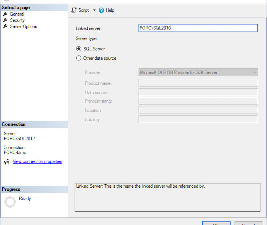The height and width of the screenshot is (225, 267).
Task: Click the Product name field
Action: tap(198, 83)
